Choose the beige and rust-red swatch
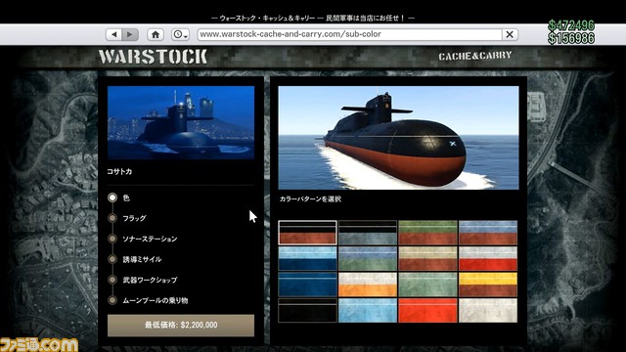 tap(427, 258)
